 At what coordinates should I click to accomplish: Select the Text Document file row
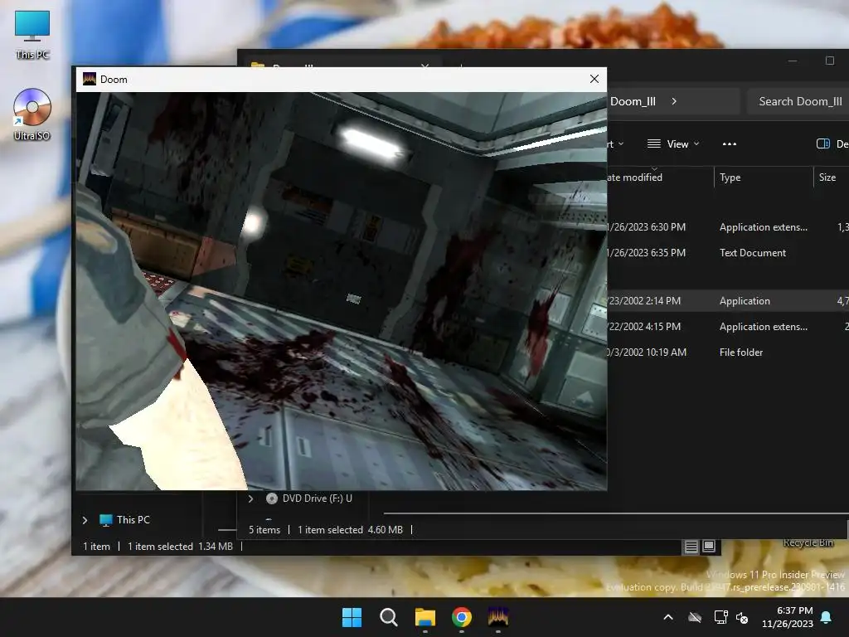pyautogui.click(x=728, y=253)
